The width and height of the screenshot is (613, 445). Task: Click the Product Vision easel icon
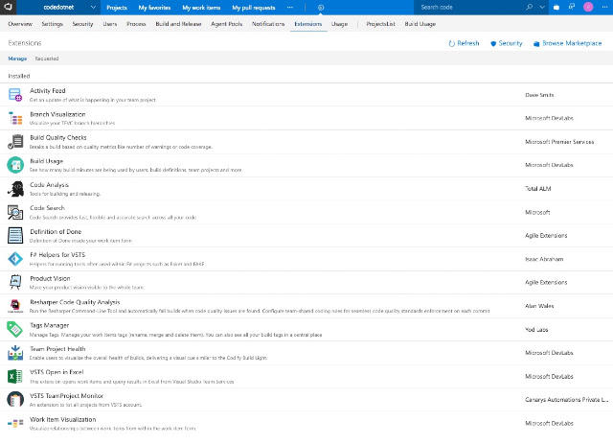[15, 282]
